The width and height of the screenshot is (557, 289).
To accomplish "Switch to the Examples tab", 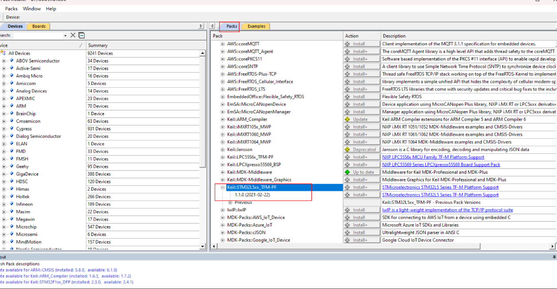I will tap(256, 26).
